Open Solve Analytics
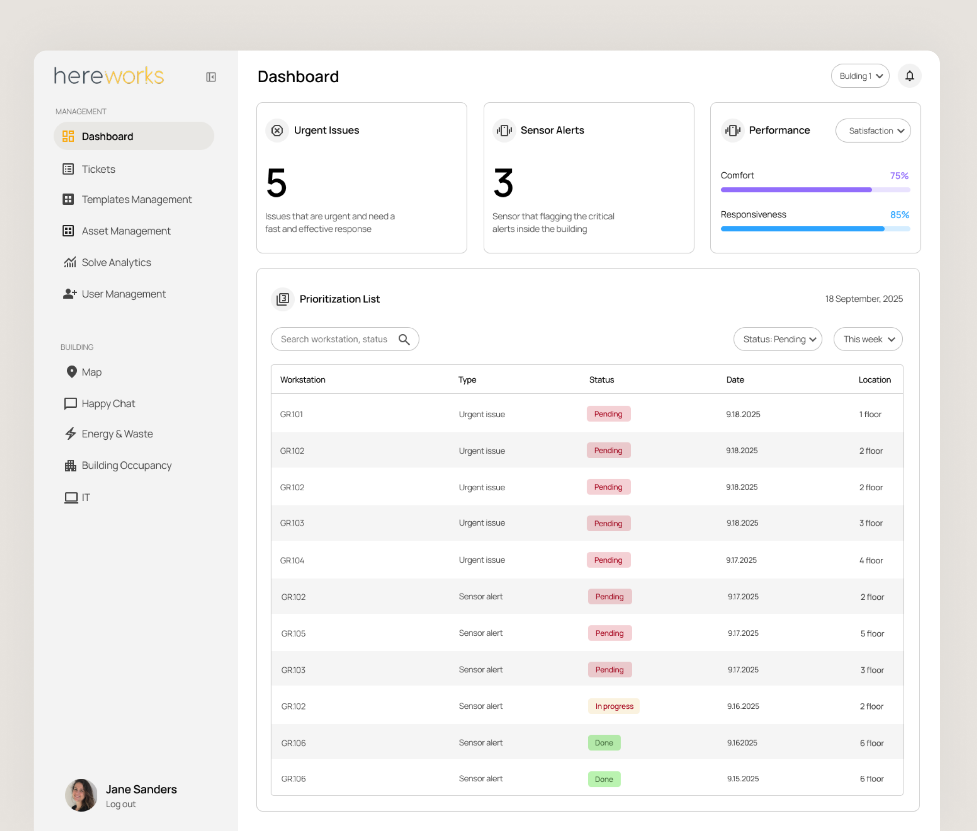Screen dimensions: 977x831 116,263
